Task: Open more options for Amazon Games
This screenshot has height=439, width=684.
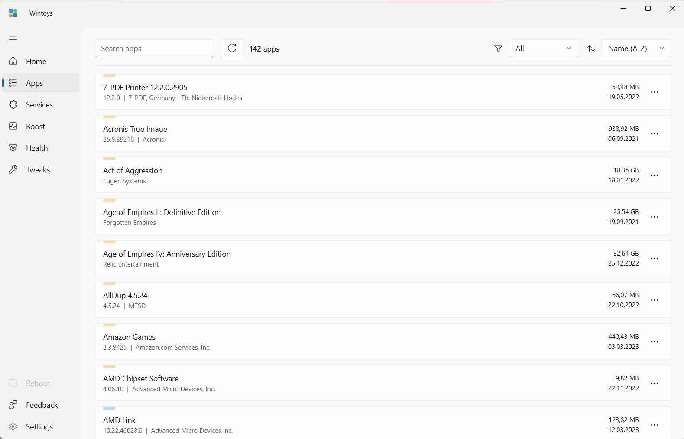Action: click(x=655, y=341)
